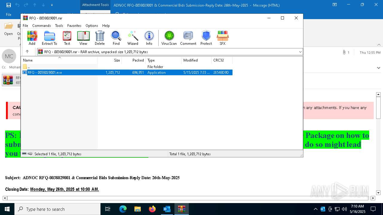Screen dimensions: 383x215
Task: Open the Outlook File tab
Action: 9,15
